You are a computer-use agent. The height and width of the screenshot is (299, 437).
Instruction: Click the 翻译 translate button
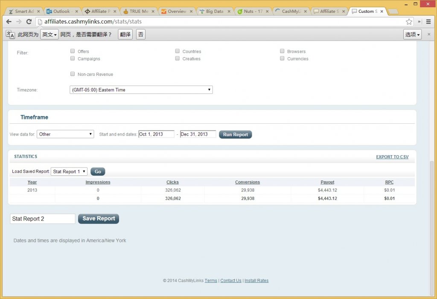(125, 34)
